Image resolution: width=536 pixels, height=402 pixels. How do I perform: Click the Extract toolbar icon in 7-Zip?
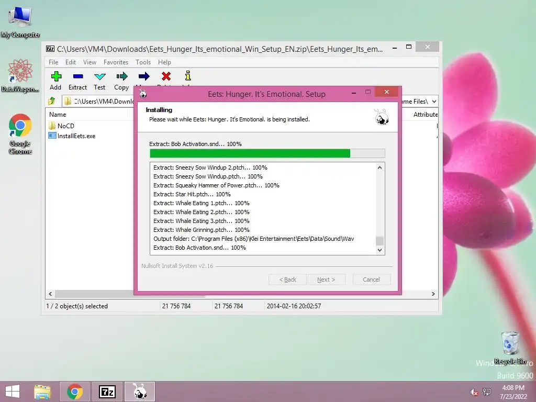click(78, 76)
